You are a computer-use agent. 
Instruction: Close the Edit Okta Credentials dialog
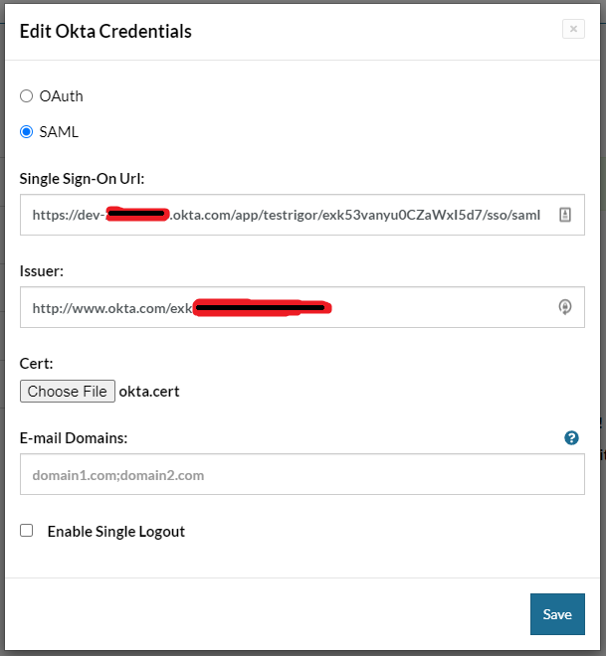click(573, 29)
